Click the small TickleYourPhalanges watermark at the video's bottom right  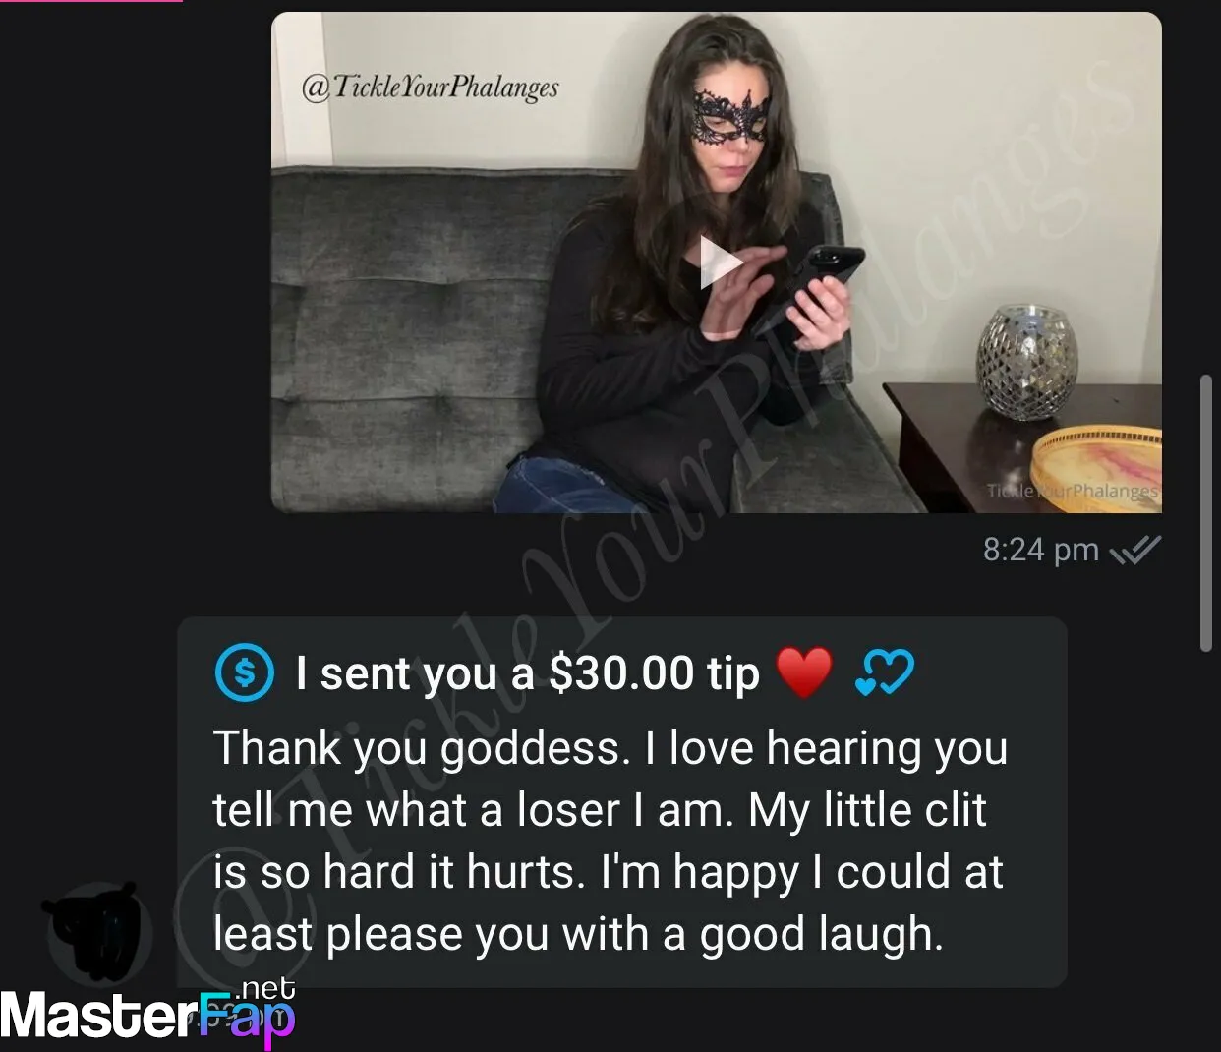1073,490
